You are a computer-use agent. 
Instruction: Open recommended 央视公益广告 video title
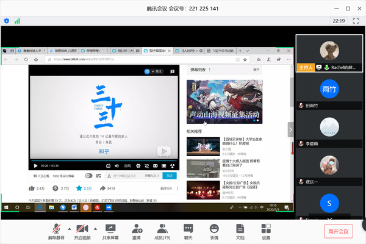pos(241,185)
